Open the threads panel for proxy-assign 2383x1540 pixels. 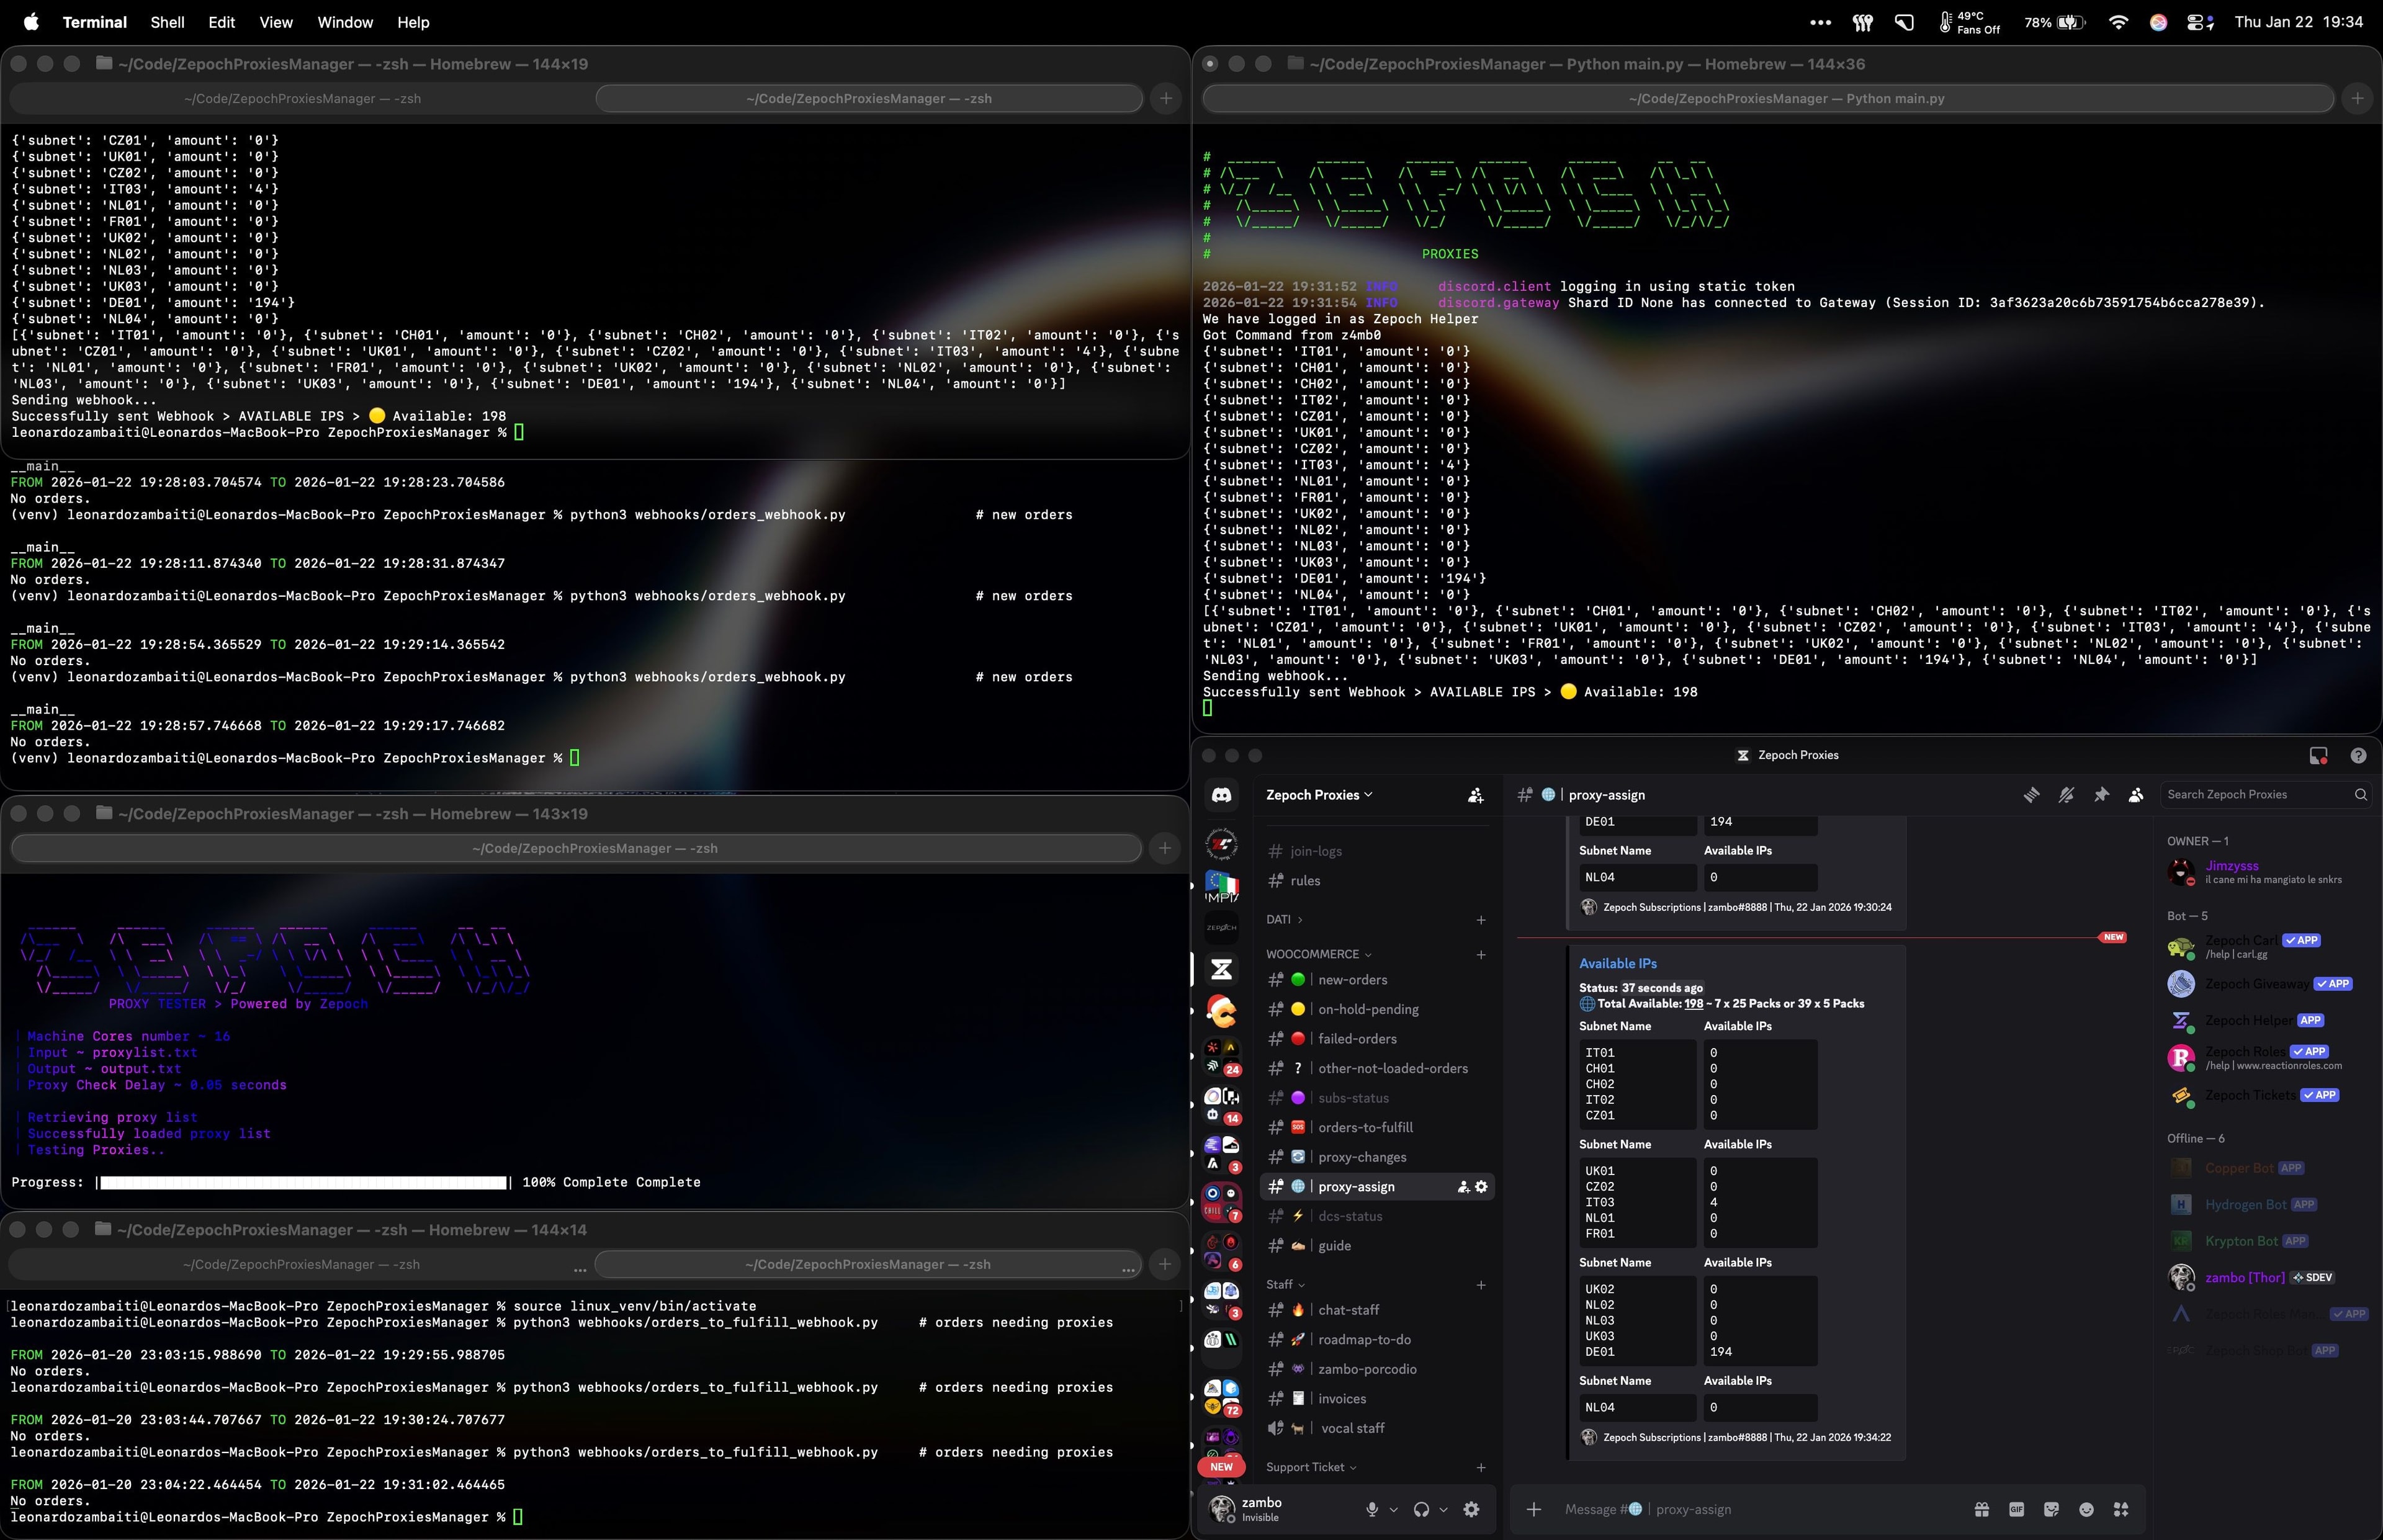pos(2032,794)
